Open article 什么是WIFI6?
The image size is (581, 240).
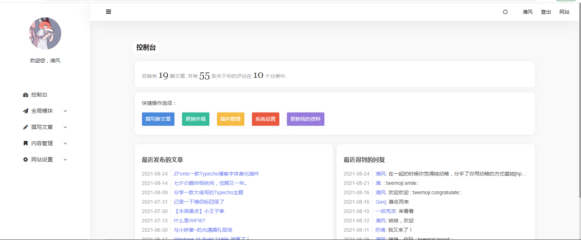click(189, 221)
